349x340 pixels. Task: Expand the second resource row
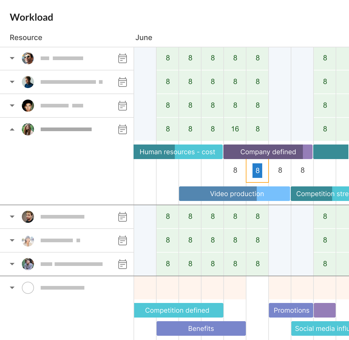point(12,82)
